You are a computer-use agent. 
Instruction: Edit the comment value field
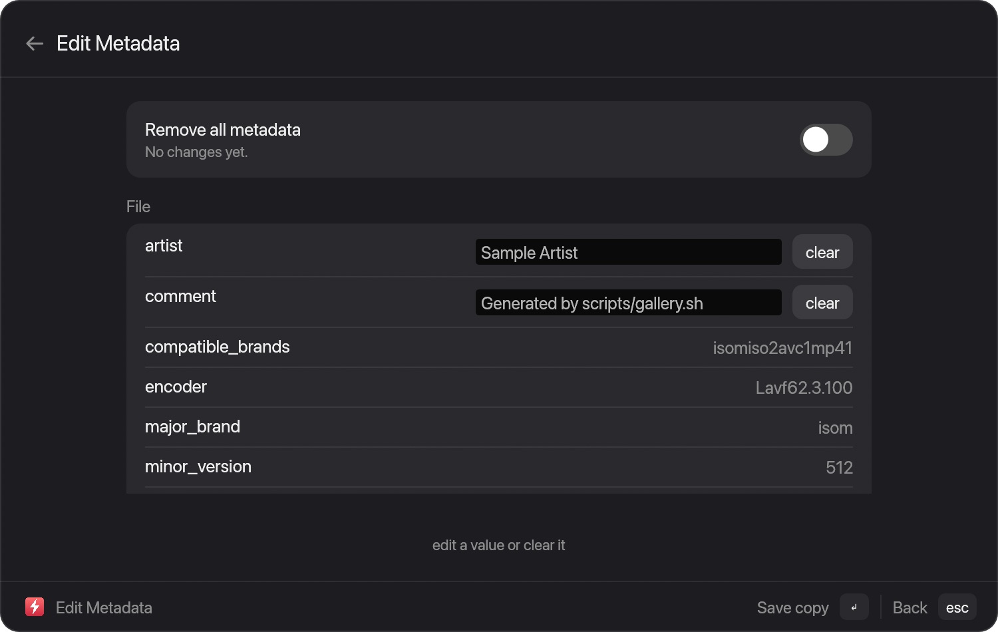[x=629, y=303]
